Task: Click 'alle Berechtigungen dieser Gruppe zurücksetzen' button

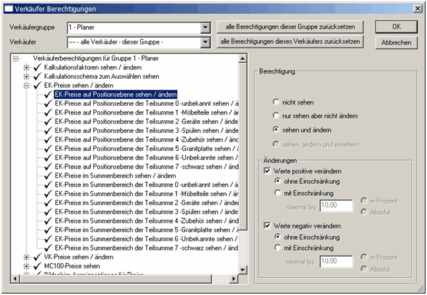Action: pos(290,27)
